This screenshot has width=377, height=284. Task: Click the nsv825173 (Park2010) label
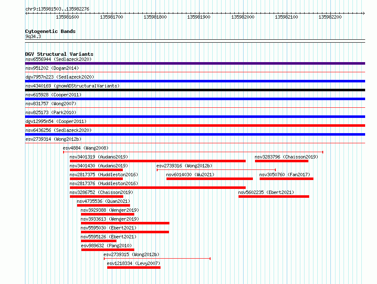click(51, 112)
